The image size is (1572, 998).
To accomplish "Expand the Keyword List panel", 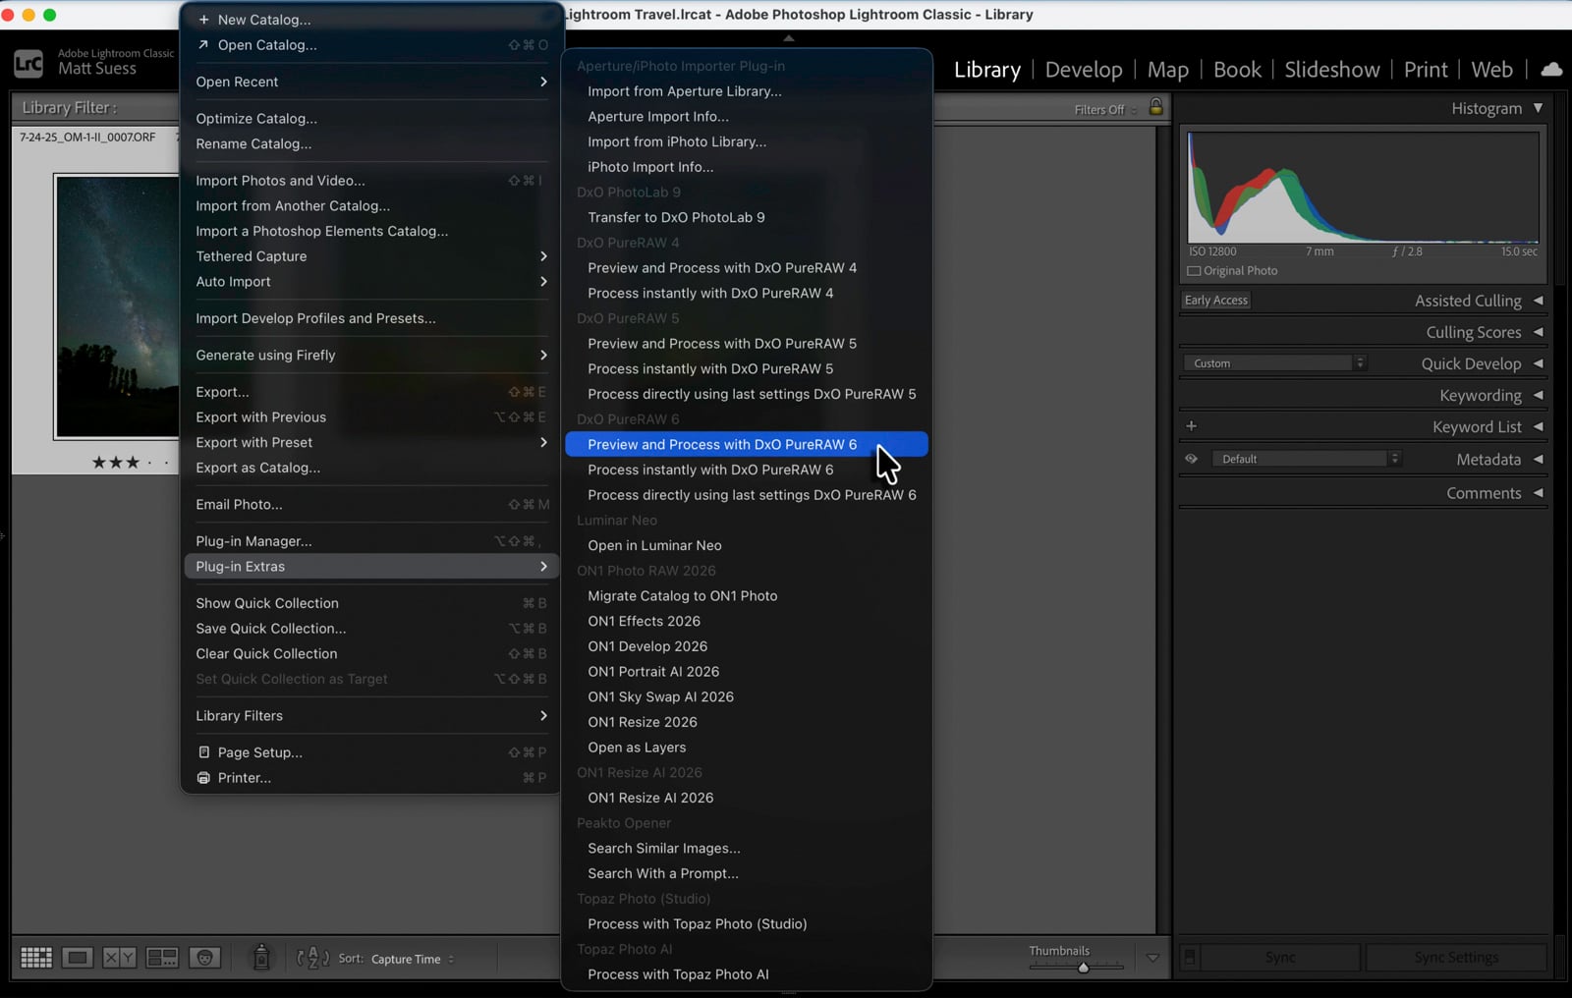I will (x=1538, y=426).
